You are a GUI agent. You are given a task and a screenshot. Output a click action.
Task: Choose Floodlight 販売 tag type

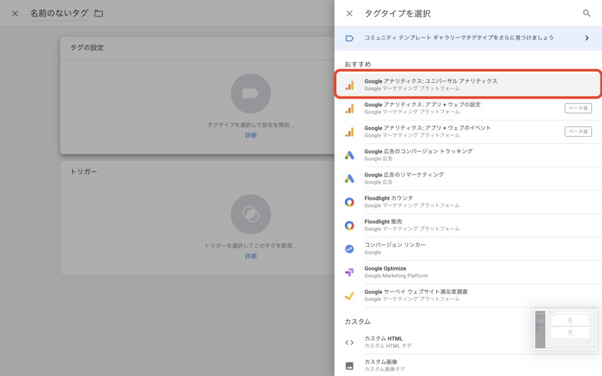(x=468, y=225)
